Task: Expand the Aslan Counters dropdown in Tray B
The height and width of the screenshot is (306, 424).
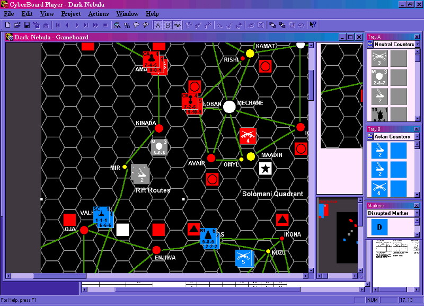Action: (x=418, y=137)
